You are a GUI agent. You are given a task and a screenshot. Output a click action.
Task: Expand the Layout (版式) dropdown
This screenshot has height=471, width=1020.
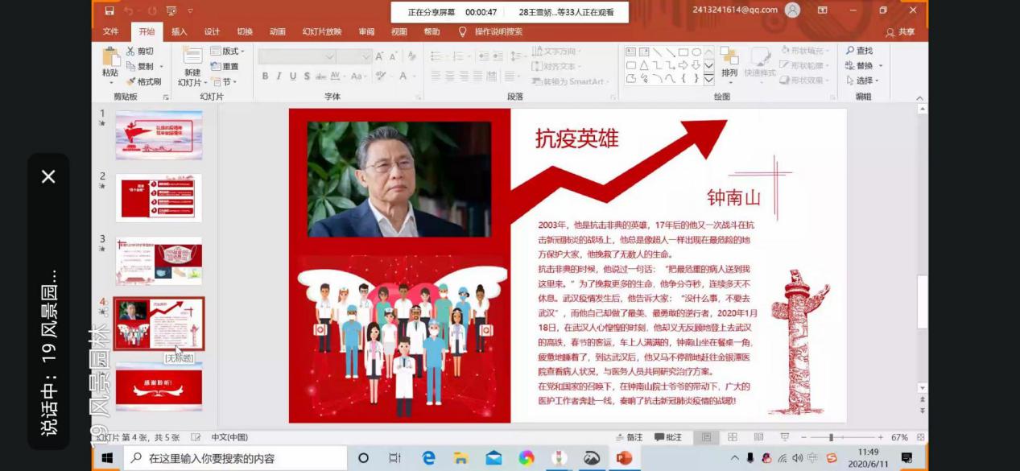(x=228, y=51)
